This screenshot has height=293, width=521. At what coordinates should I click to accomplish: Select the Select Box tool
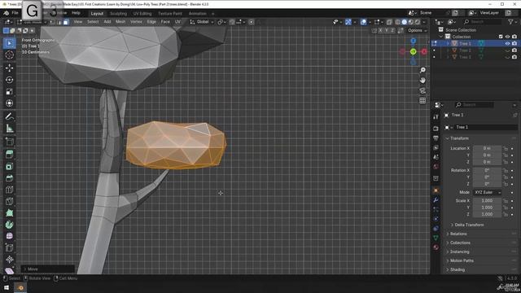(9, 43)
